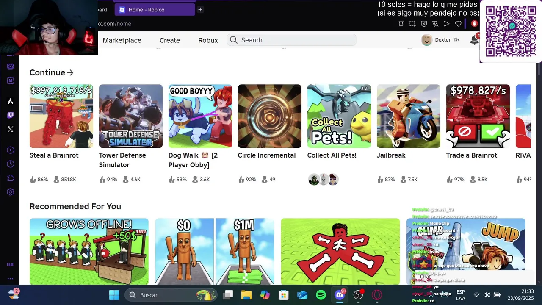Open GX Corner from the sidebar
Screen dimensions: 542x305
tap(10, 264)
